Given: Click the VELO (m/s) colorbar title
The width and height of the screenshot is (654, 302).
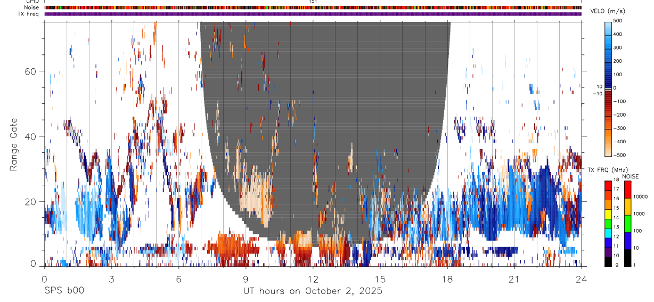Looking at the screenshot, I should click(x=608, y=11).
